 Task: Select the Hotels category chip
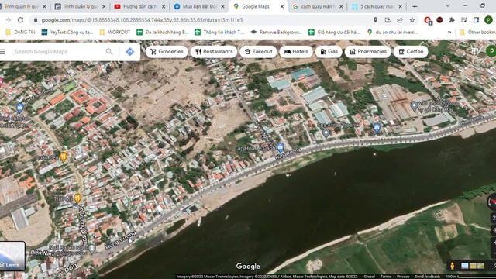point(296,52)
